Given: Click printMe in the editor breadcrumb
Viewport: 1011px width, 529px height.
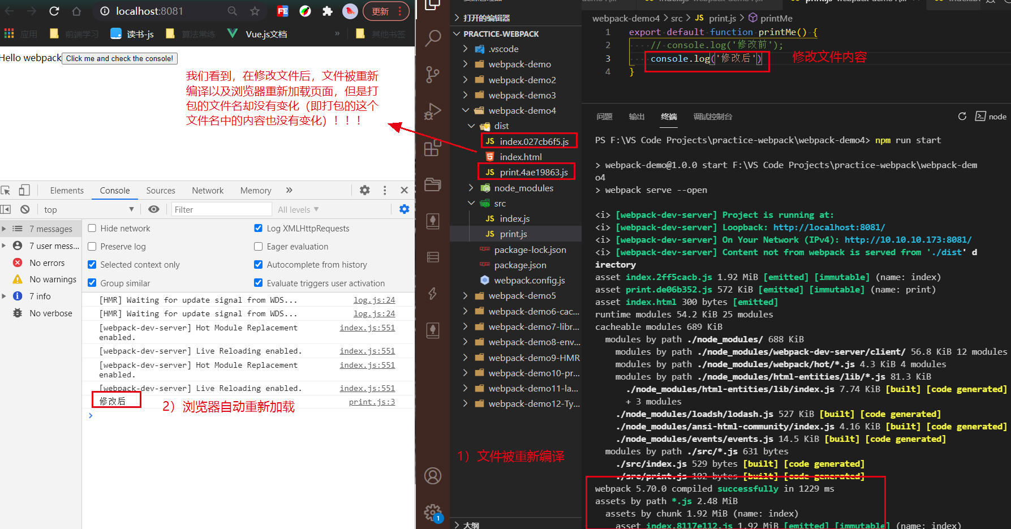Looking at the screenshot, I should 776,18.
